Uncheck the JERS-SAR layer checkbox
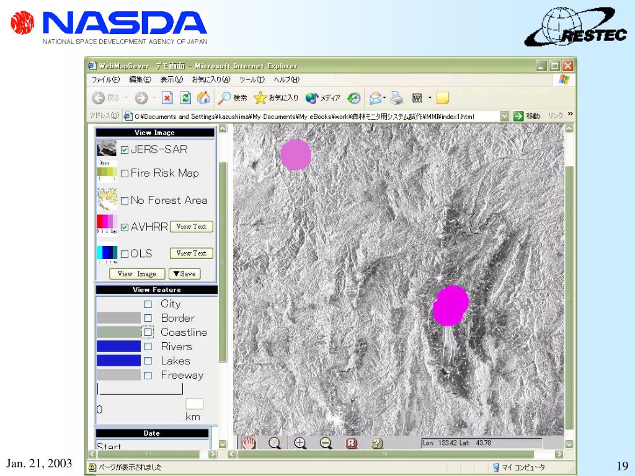635x476 pixels. coord(125,149)
